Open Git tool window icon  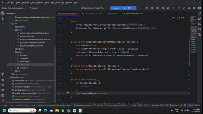(3, 101)
